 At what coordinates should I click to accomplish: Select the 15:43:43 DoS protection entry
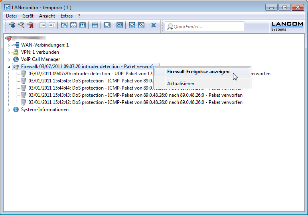coord(100,95)
